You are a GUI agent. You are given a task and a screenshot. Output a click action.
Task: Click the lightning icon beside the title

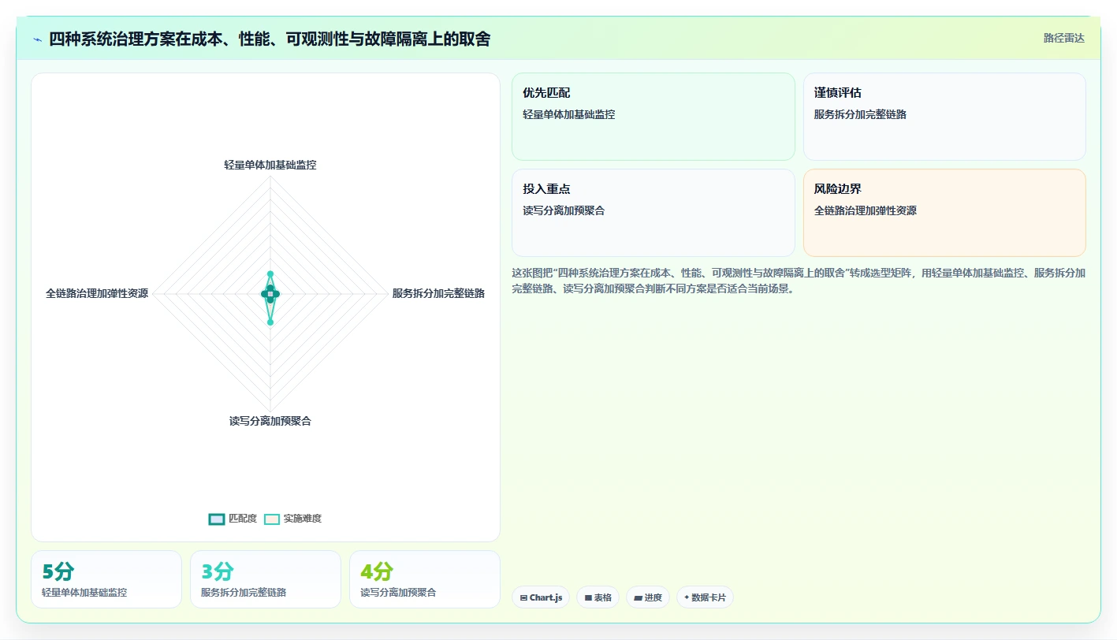(38, 39)
